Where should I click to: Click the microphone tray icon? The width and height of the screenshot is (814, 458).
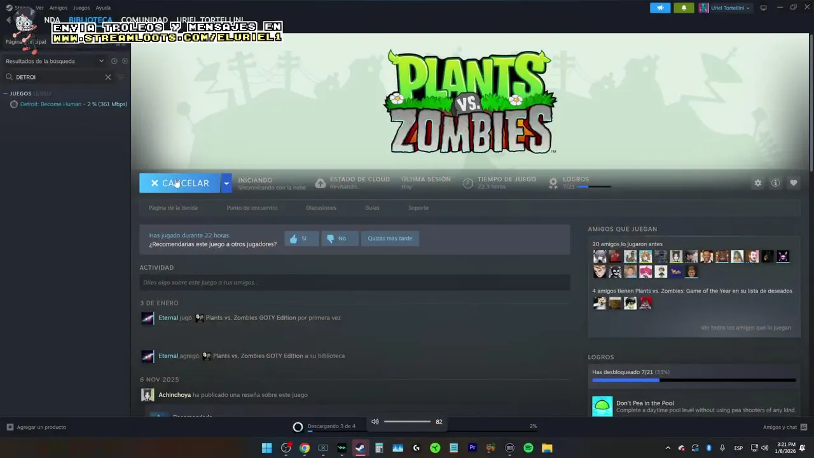[x=722, y=448]
